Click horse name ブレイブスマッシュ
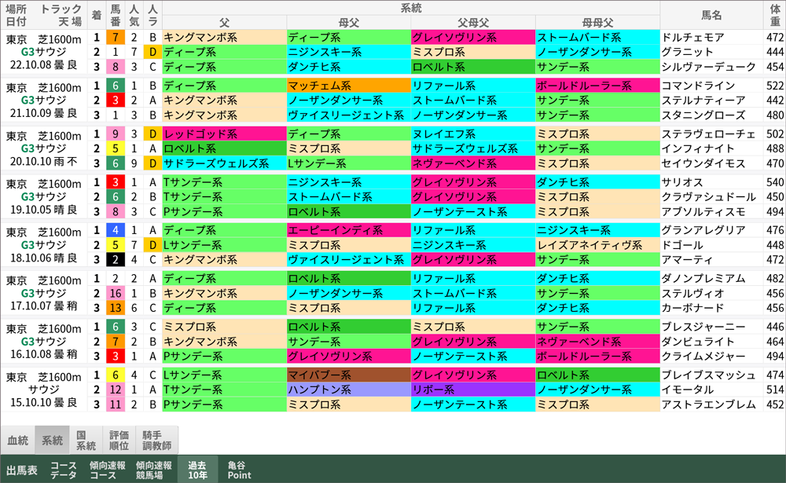Image resolution: width=786 pixels, height=483 pixels. pos(708,375)
